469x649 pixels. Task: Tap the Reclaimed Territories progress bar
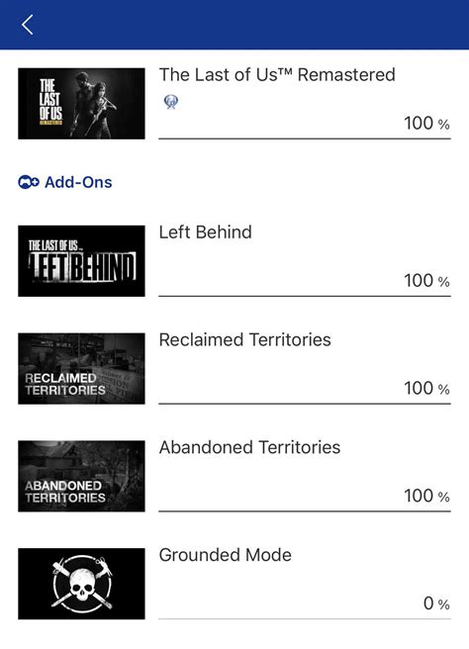(305, 404)
